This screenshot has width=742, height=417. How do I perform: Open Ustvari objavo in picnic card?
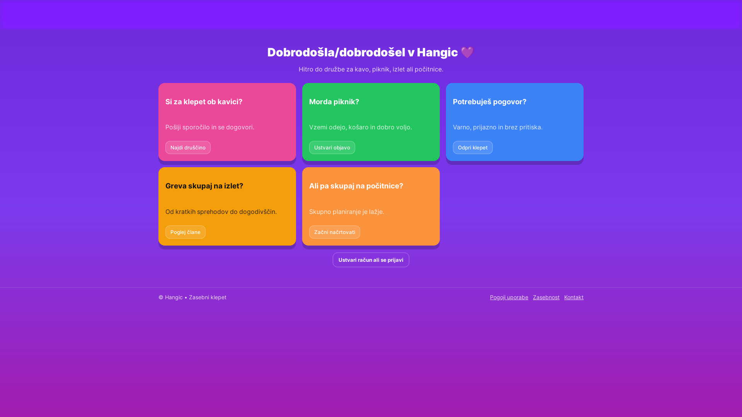[x=332, y=147]
